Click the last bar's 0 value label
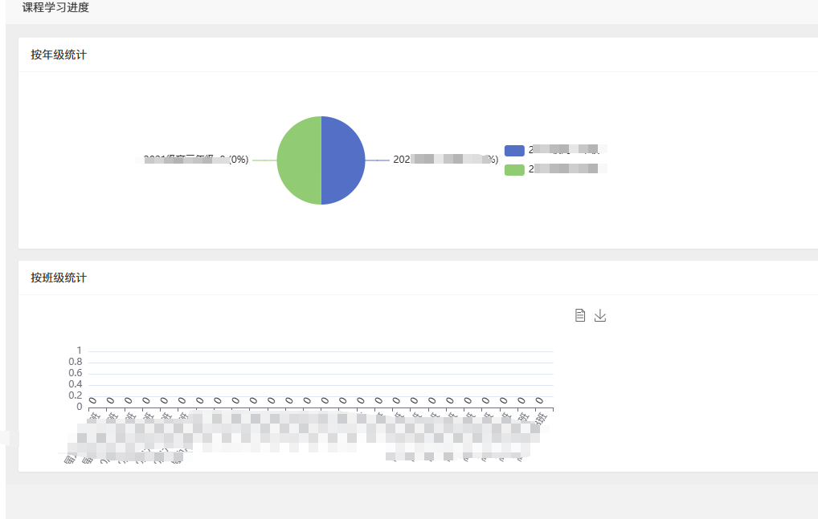The height and width of the screenshot is (519, 818). pyautogui.click(x=539, y=400)
